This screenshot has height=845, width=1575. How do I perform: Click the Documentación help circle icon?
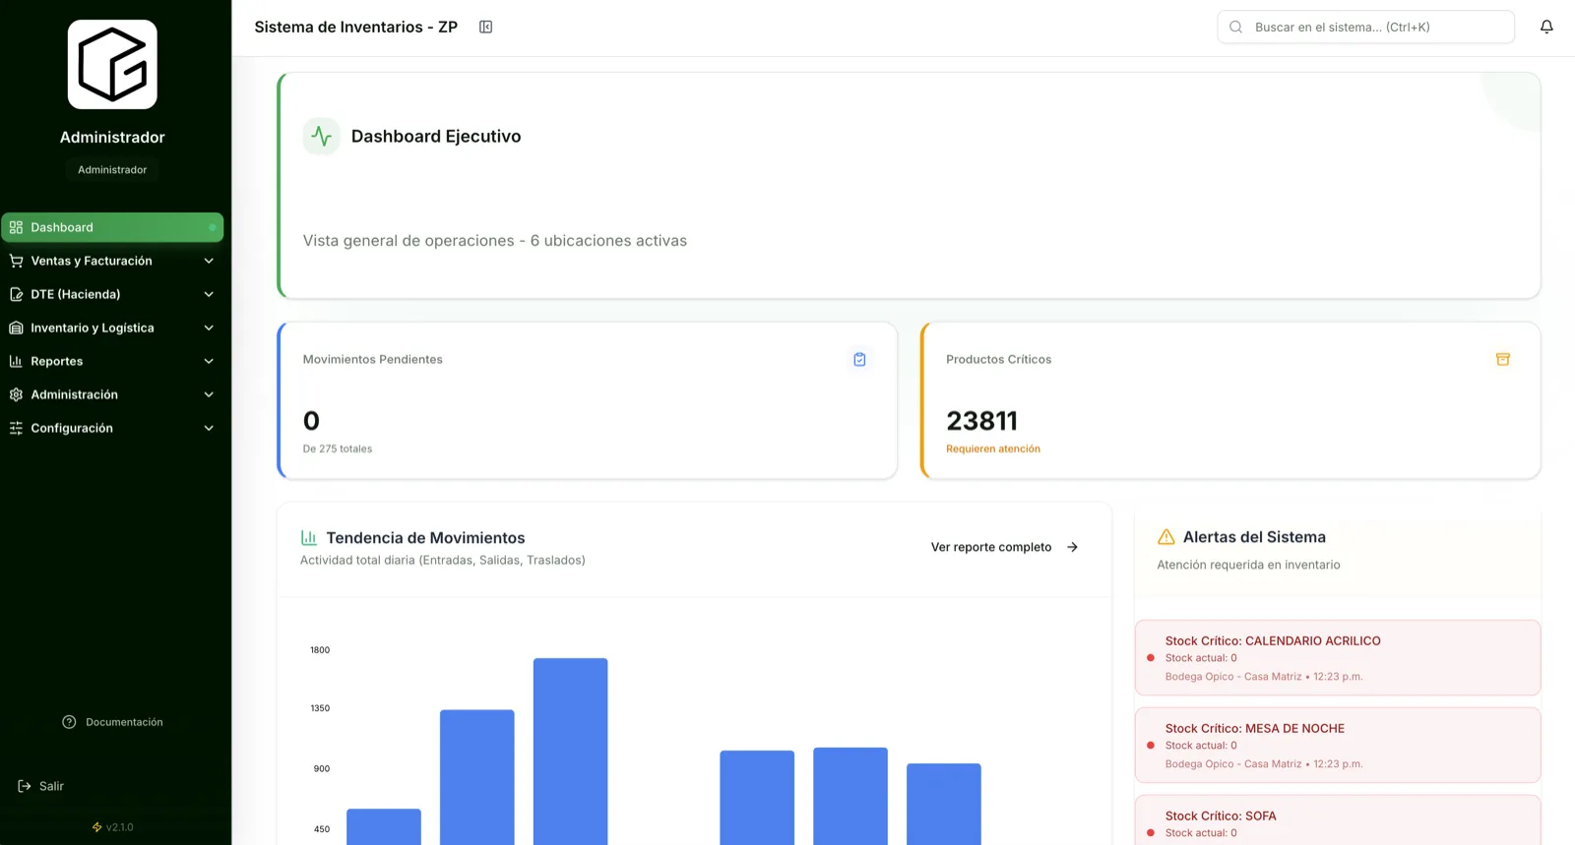69,722
